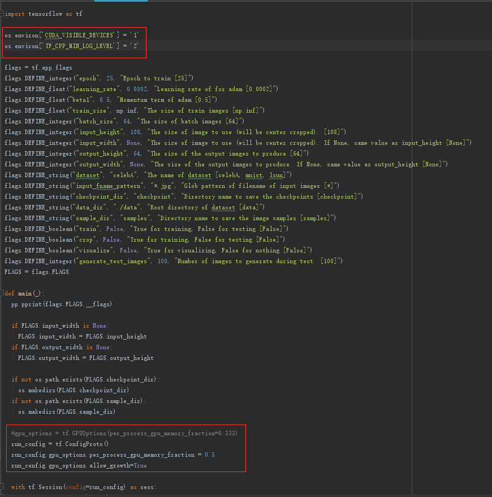Click the 'if not os.path.exists(FLAGS.sample_dir)' line
The image size is (492, 497).
click(79, 401)
